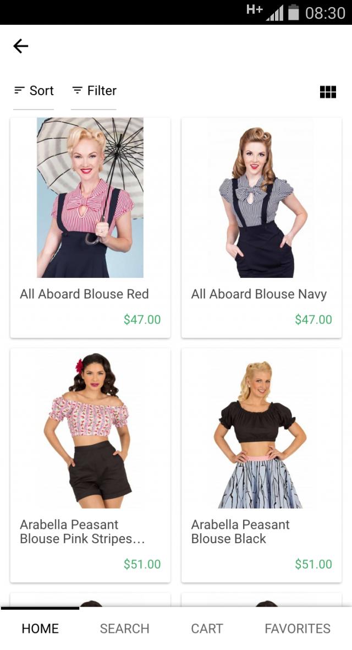Go to the HOME tab
Image resolution: width=352 pixels, height=650 pixels.
point(40,629)
